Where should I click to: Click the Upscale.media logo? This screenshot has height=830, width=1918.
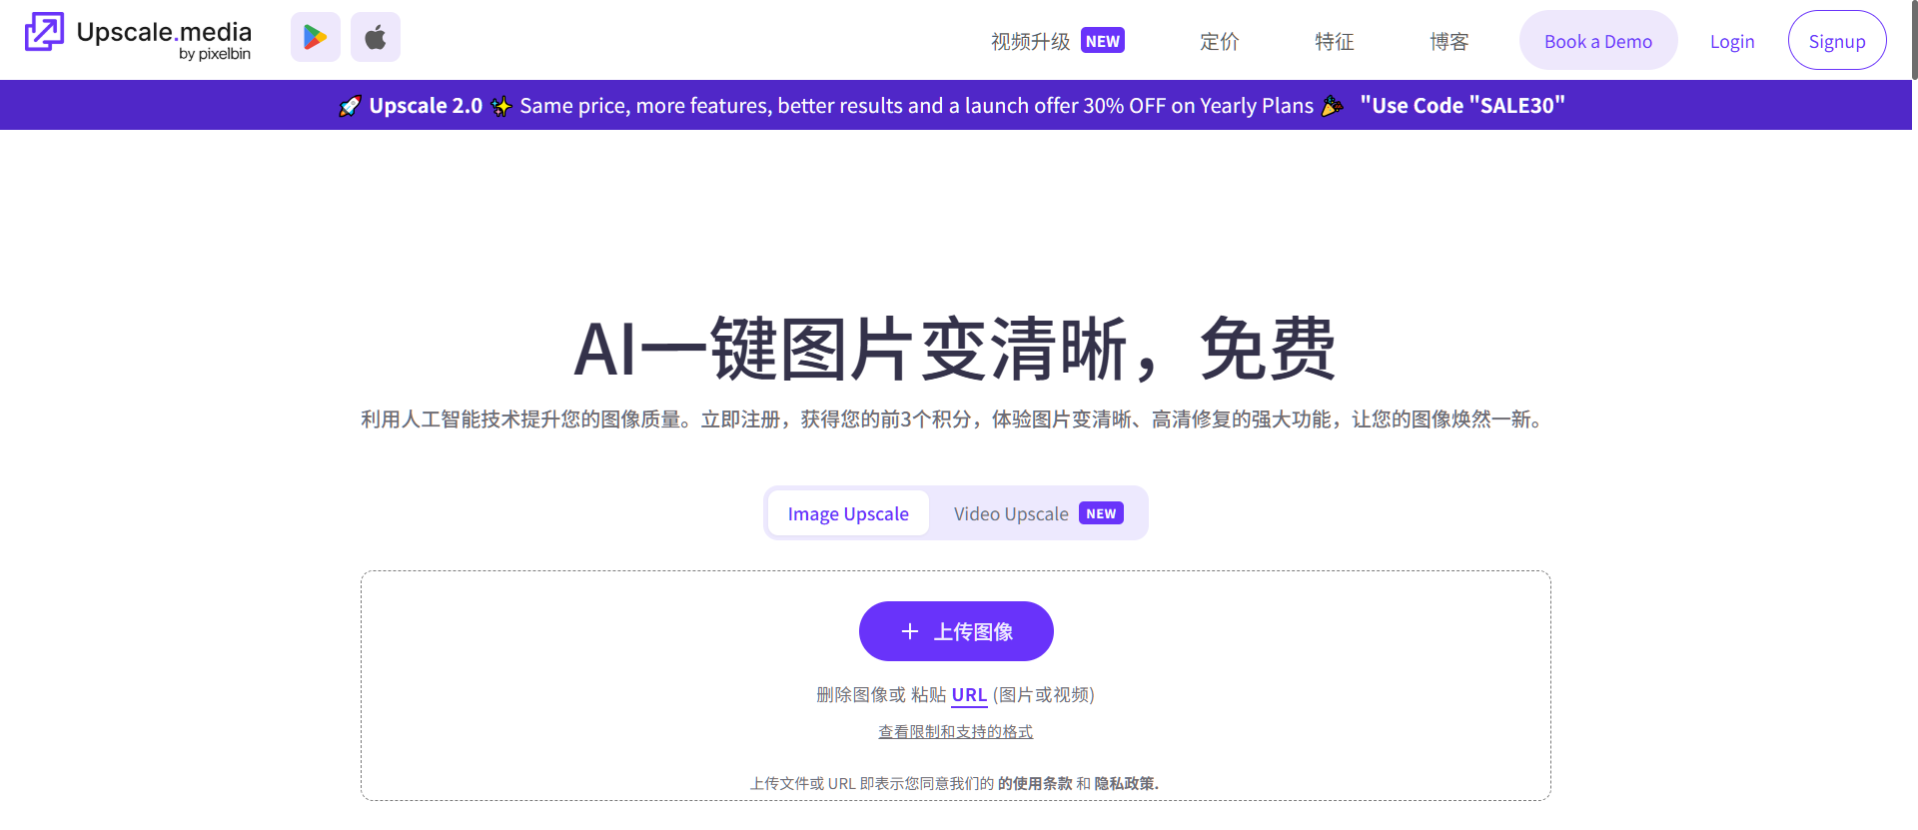pos(138,37)
